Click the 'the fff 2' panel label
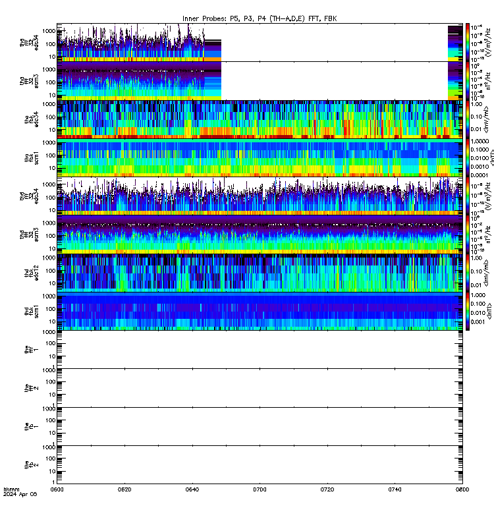This screenshot has width=494, height=527. coord(32,388)
